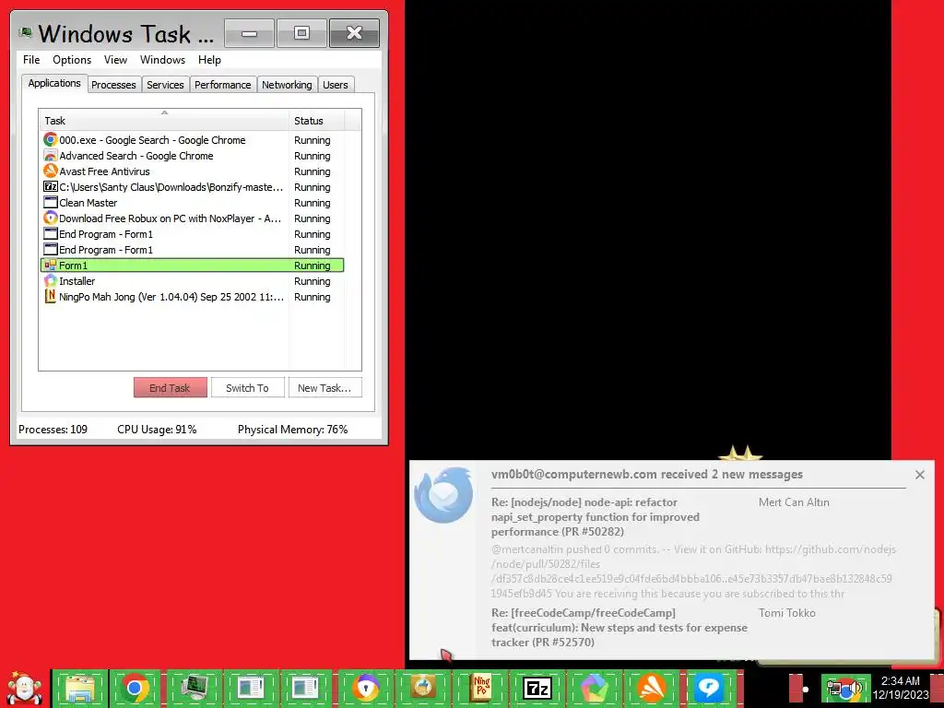Click the Chrome icon beside 000.exe task
The height and width of the screenshot is (708, 944).
coord(51,140)
